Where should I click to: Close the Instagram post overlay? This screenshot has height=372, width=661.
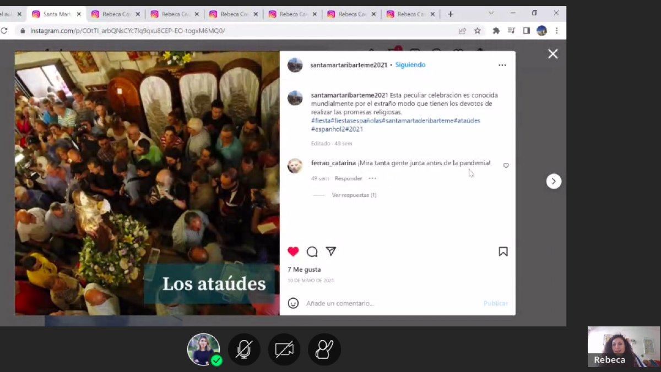tap(552, 54)
